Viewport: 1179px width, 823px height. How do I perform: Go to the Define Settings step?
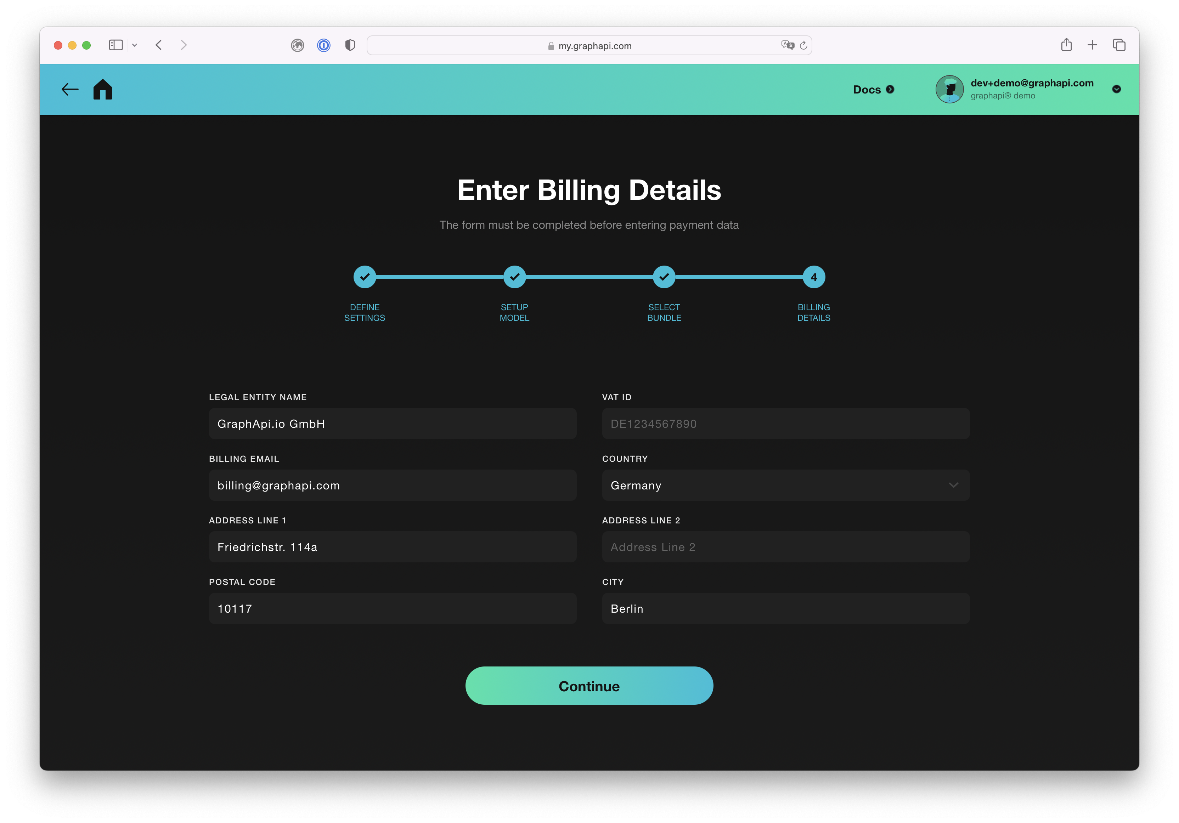(x=365, y=277)
